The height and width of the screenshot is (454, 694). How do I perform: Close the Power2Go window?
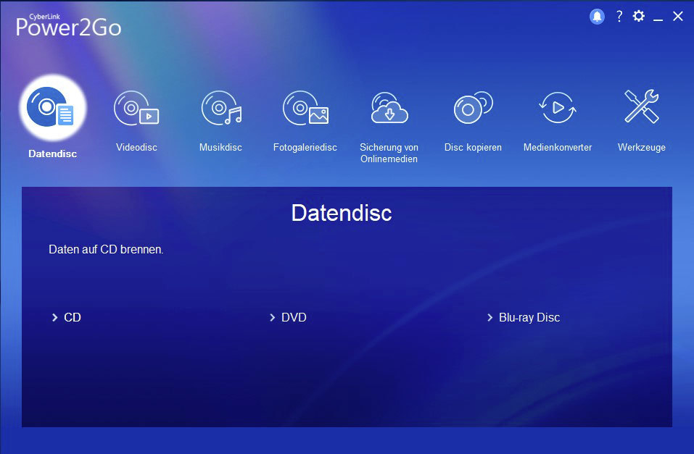point(677,17)
